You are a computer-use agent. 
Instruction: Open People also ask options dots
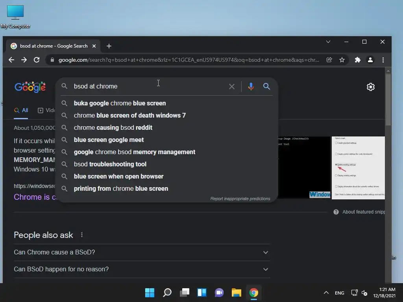(x=82, y=235)
